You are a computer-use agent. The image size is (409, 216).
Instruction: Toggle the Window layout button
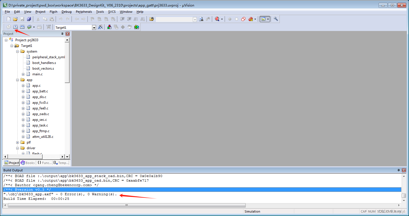(x=263, y=19)
